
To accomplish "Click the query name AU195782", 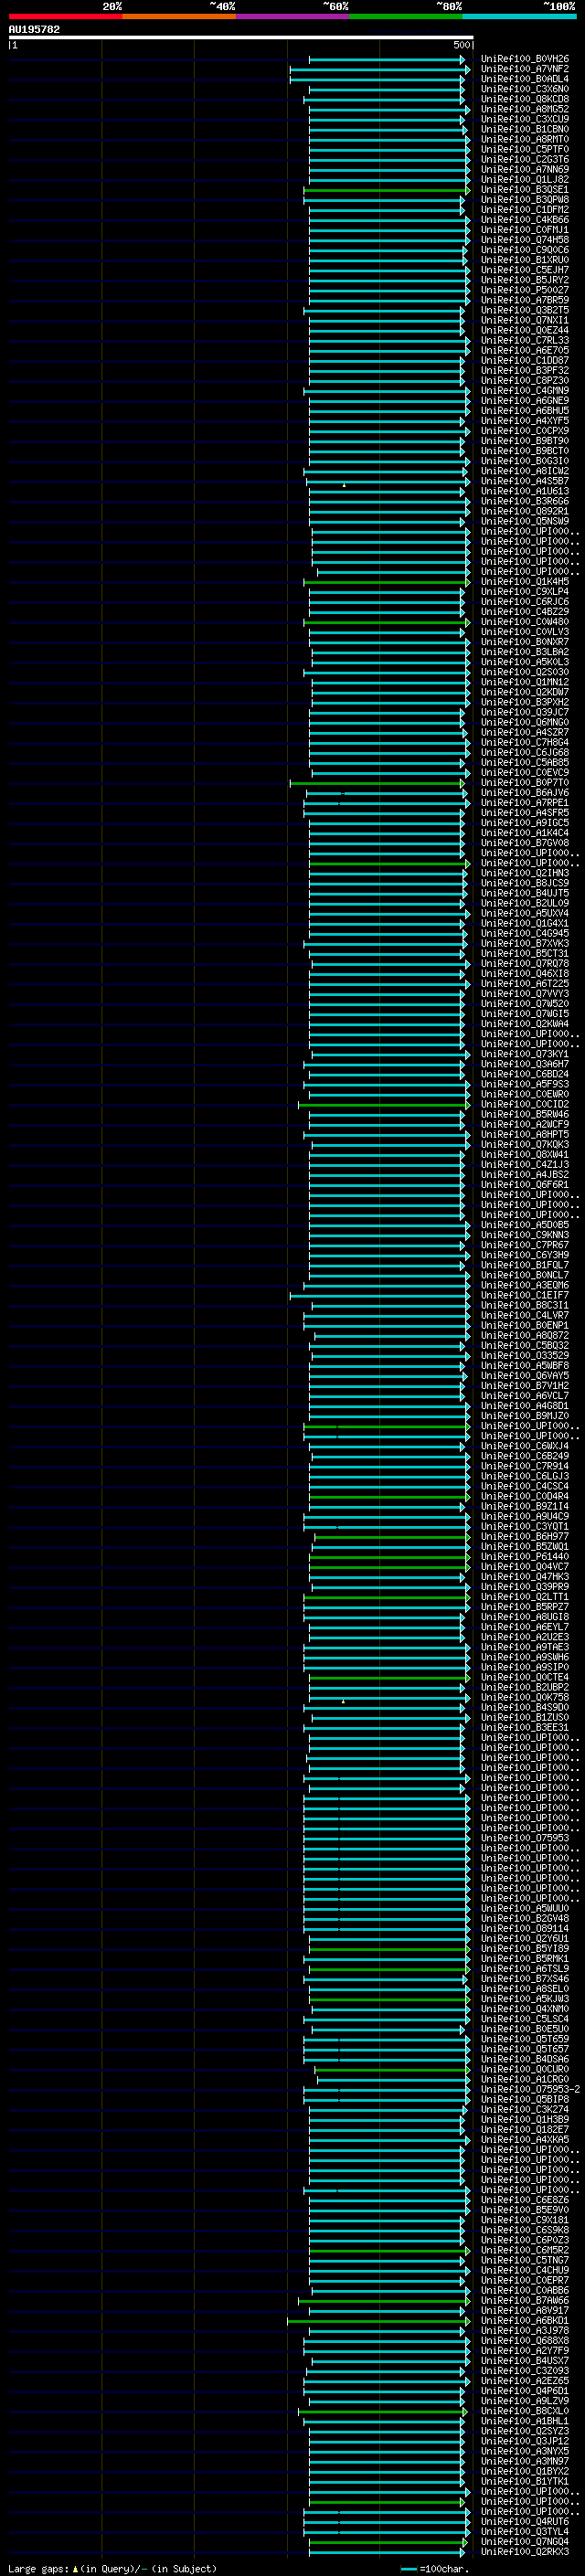I will click(34, 30).
